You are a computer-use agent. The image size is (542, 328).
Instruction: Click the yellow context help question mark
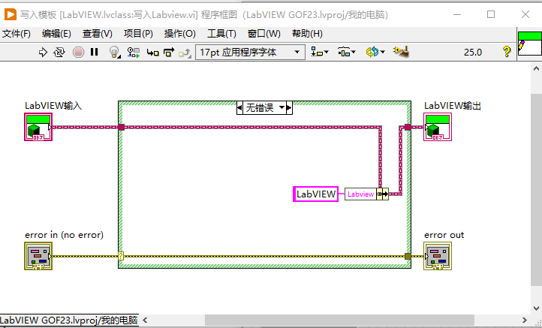[507, 52]
